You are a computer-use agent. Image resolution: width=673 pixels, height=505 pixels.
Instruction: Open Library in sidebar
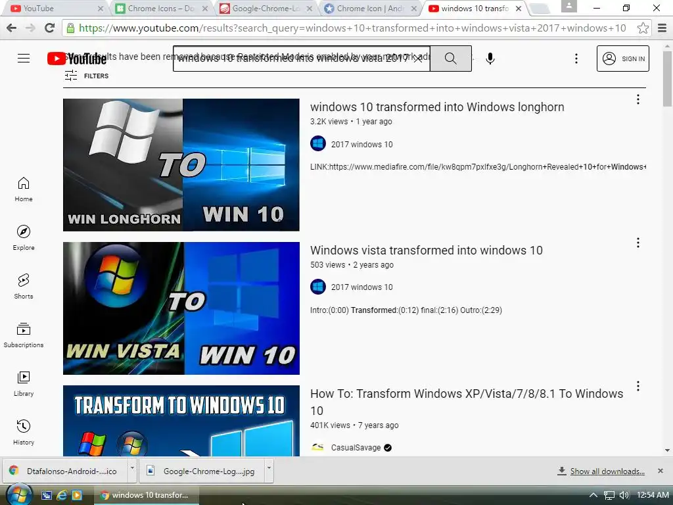24,384
